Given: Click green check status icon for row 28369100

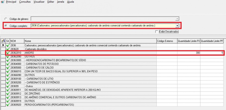Looking at the screenshot, I should (8, 79).
